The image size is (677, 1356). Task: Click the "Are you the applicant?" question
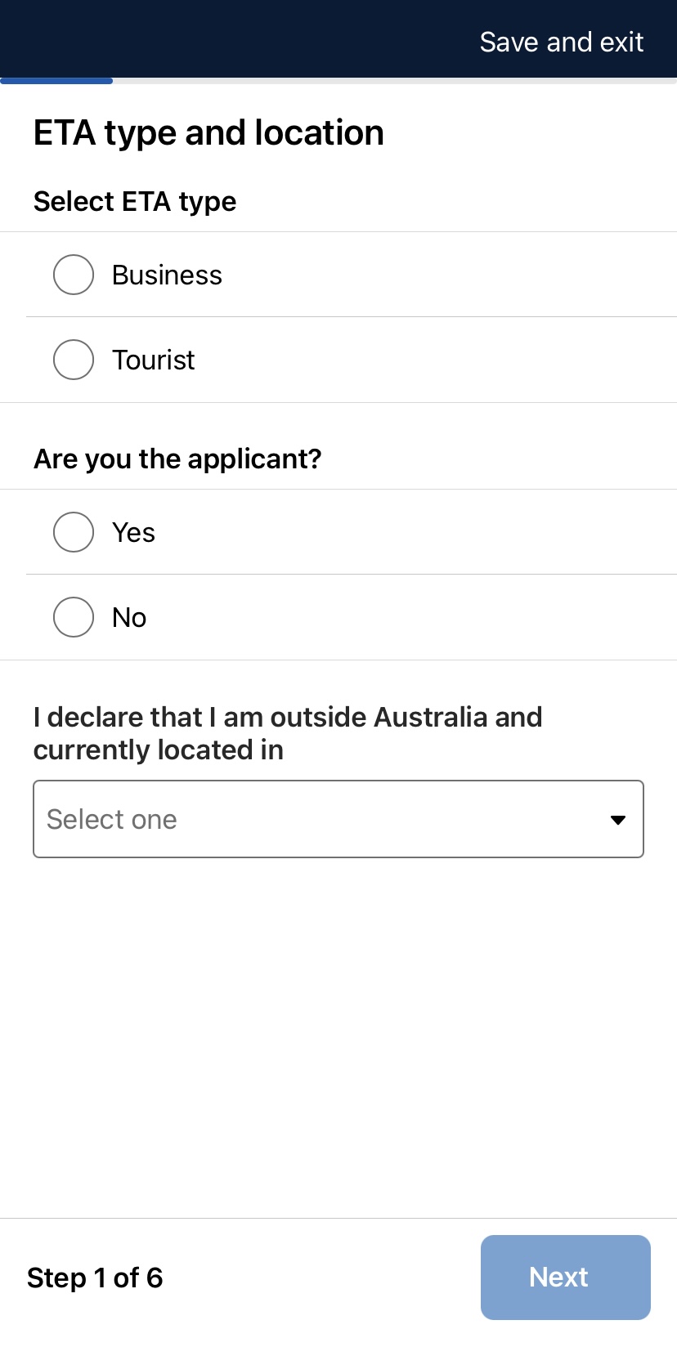coord(177,459)
